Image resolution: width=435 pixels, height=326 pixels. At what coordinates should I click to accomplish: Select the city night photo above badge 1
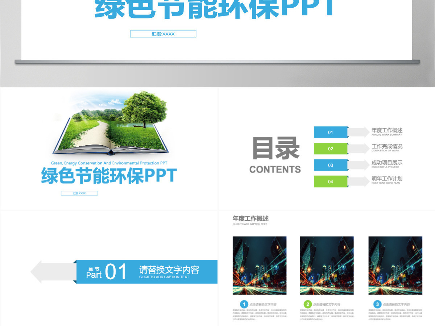coord(260,266)
